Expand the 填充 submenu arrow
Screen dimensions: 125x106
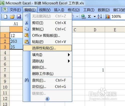(69, 55)
